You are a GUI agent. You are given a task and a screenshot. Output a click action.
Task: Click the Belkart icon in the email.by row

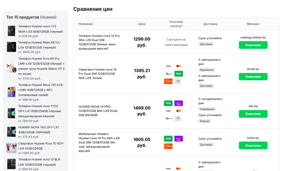(x=168, y=74)
